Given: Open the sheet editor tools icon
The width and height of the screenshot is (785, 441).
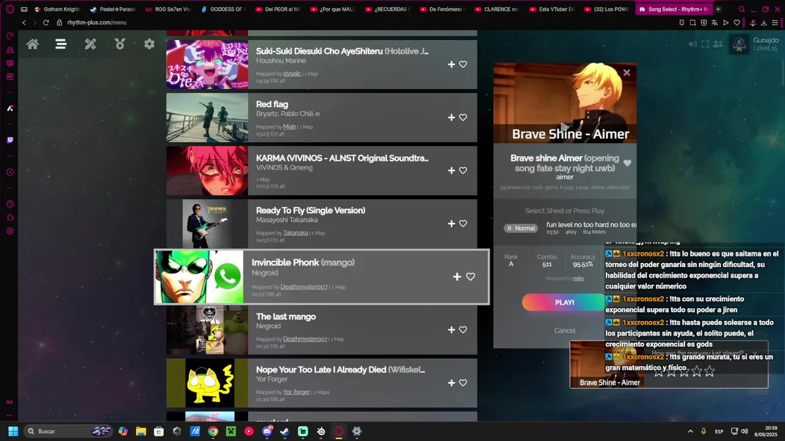Looking at the screenshot, I should (90, 44).
